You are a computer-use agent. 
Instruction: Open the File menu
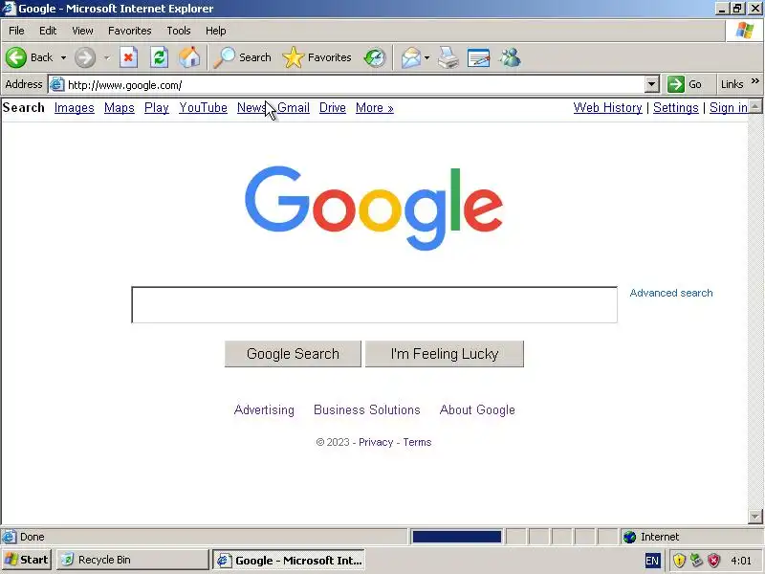[x=16, y=31]
